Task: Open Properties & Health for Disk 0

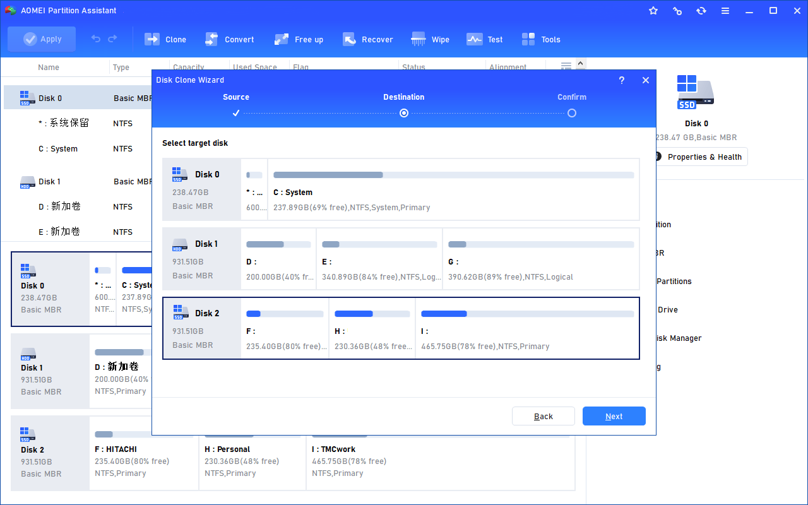Action: [700, 157]
